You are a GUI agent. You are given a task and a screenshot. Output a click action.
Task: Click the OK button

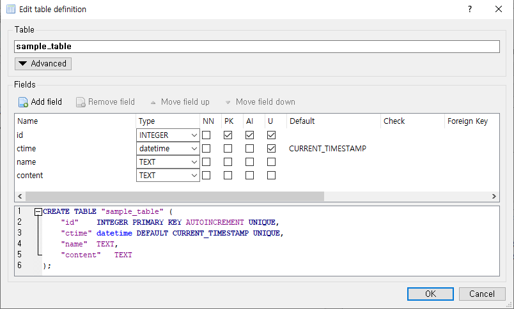coord(430,294)
